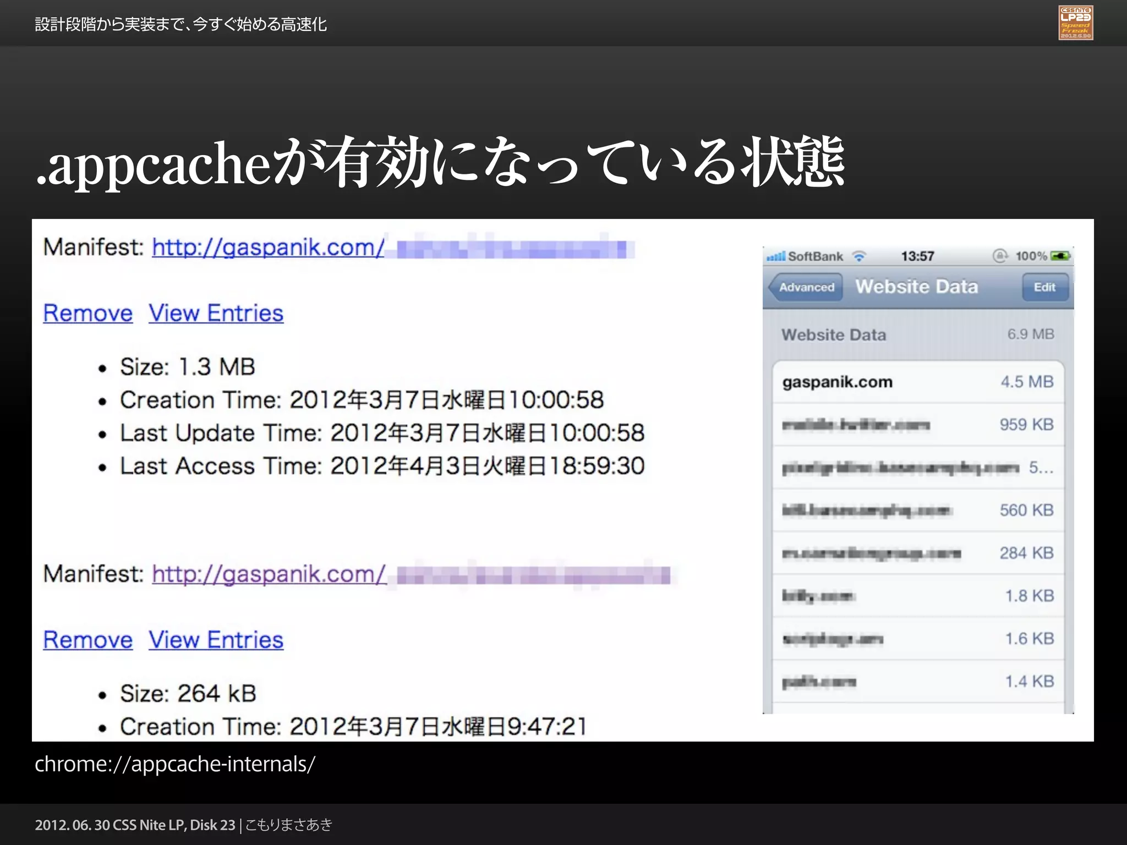The width and height of the screenshot is (1127, 845).
Task: Click the Website Data 6.9 MB header
Action: 918,334
